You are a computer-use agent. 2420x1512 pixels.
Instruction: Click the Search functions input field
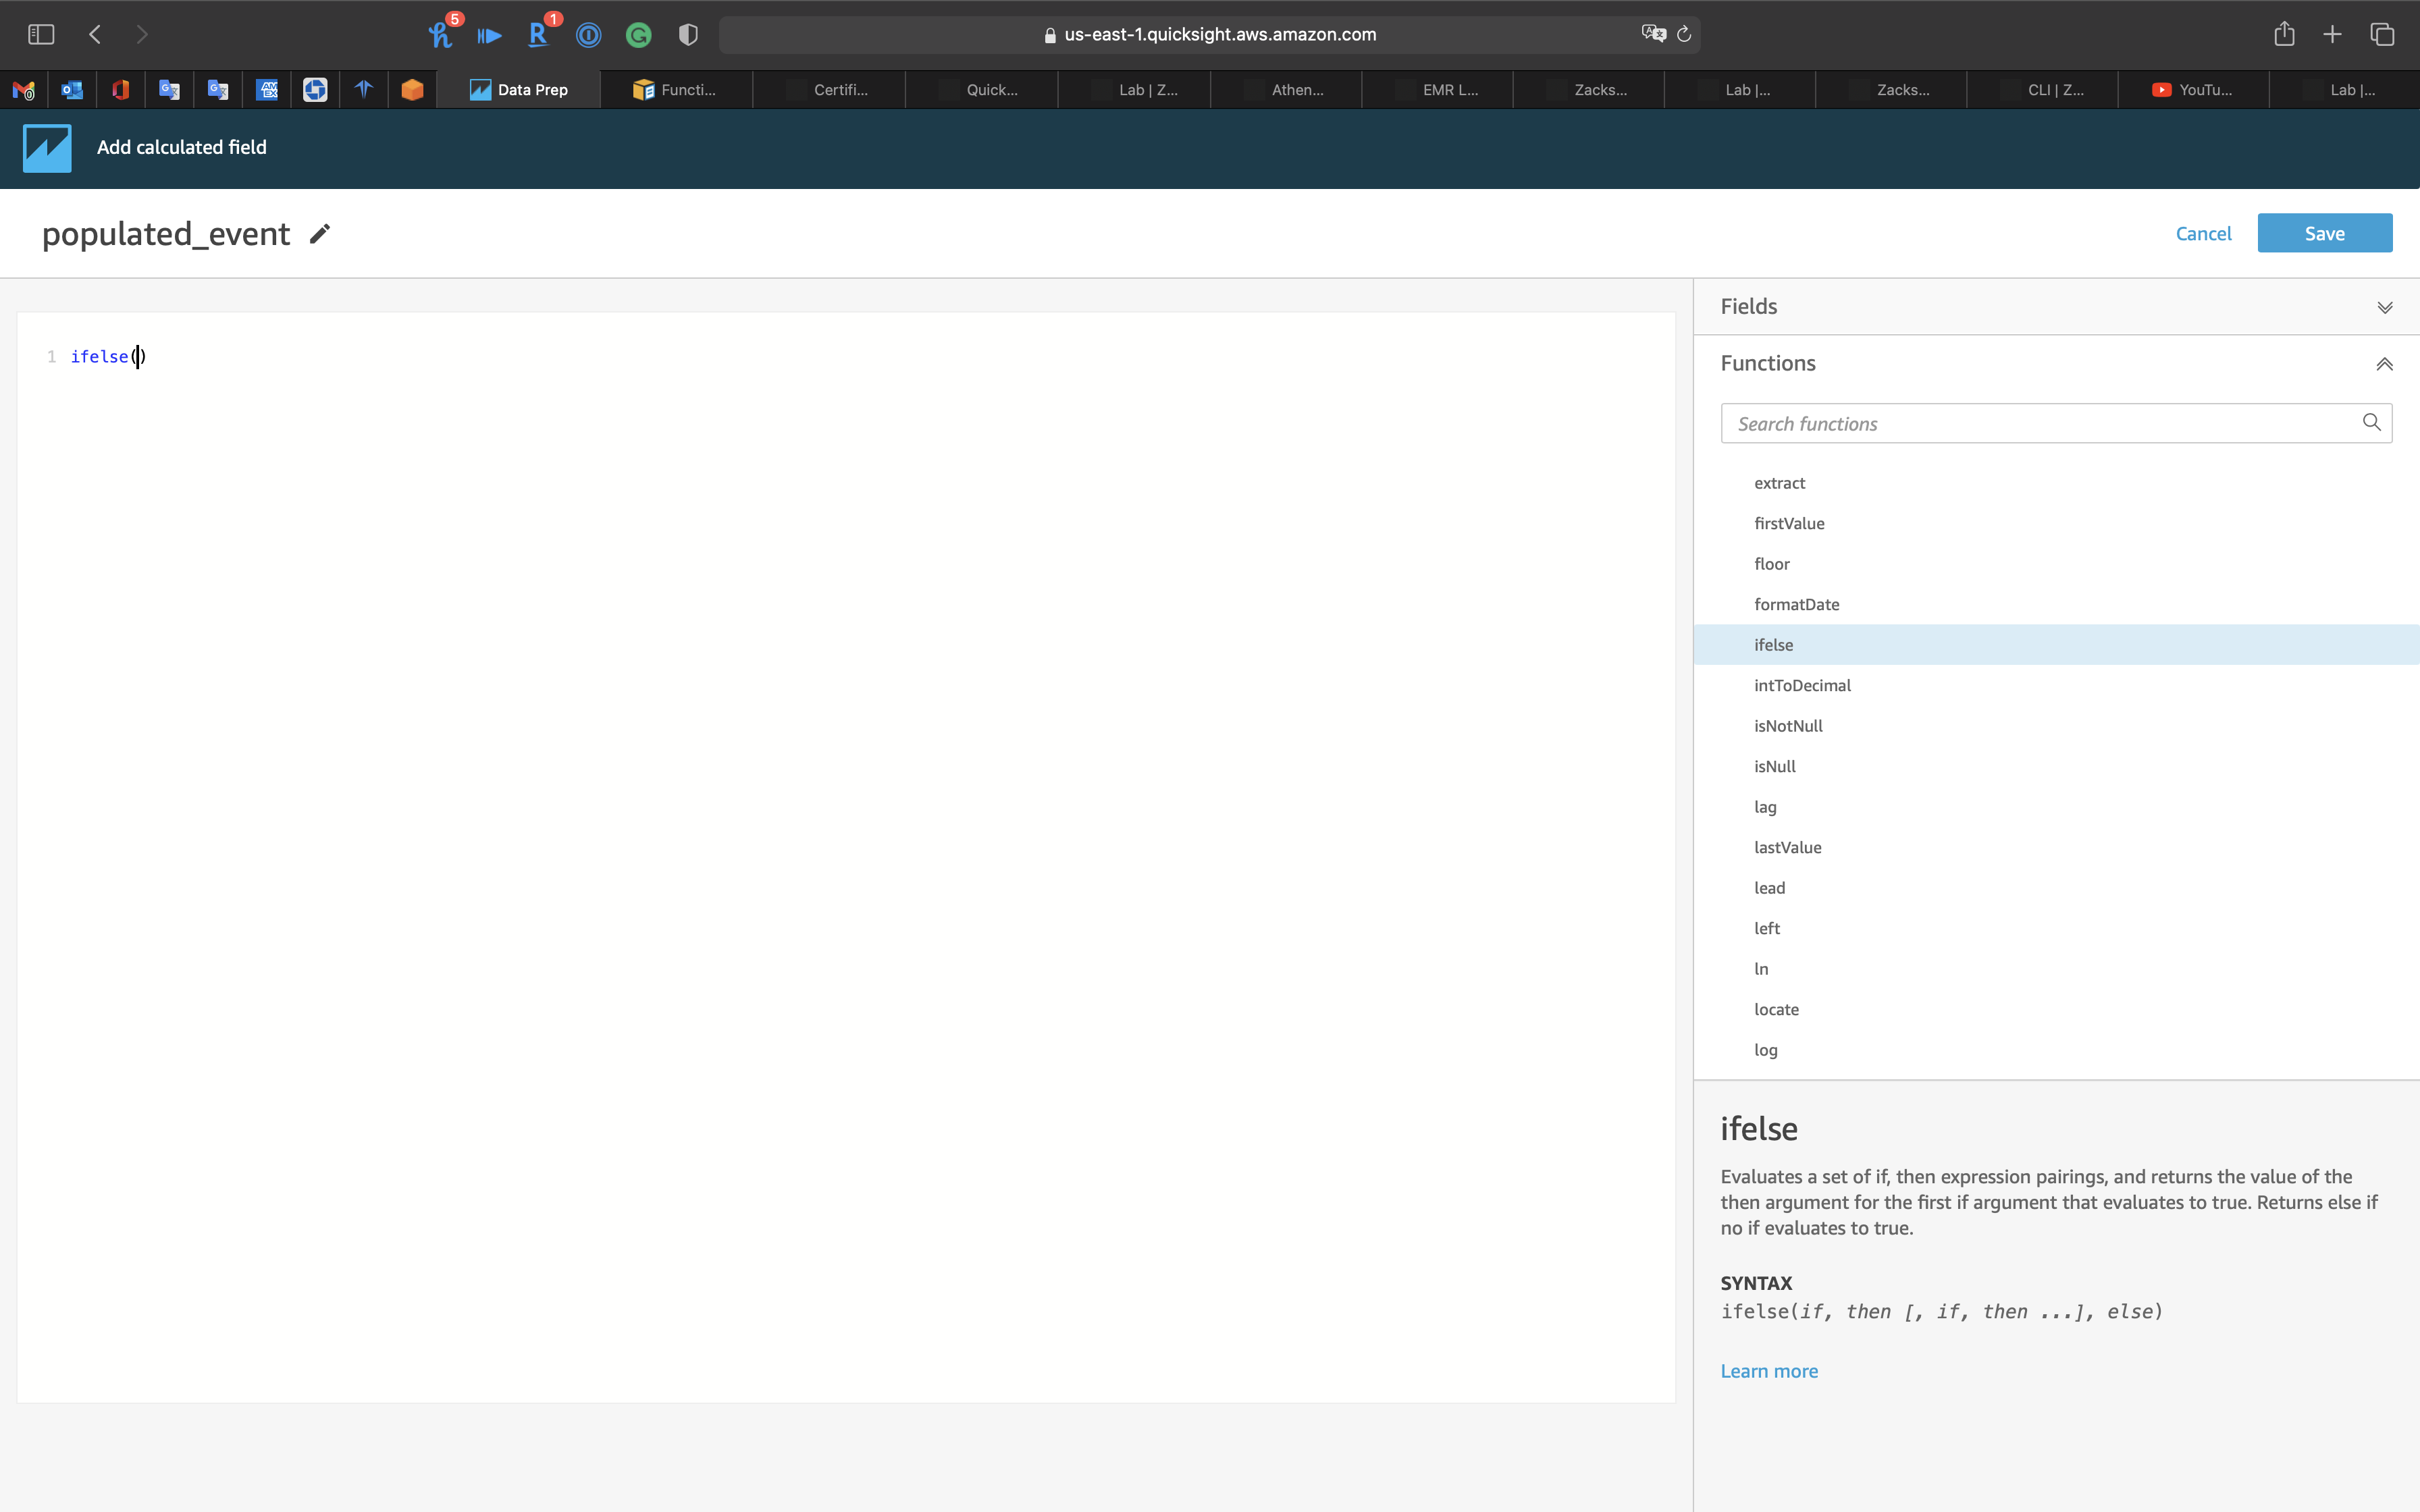click(x=2040, y=424)
